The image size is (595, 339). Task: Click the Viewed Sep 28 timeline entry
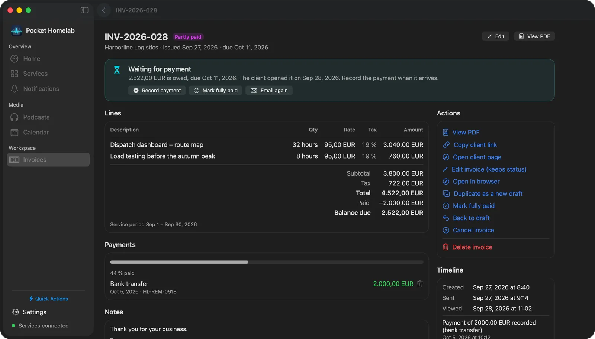click(487, 309)
